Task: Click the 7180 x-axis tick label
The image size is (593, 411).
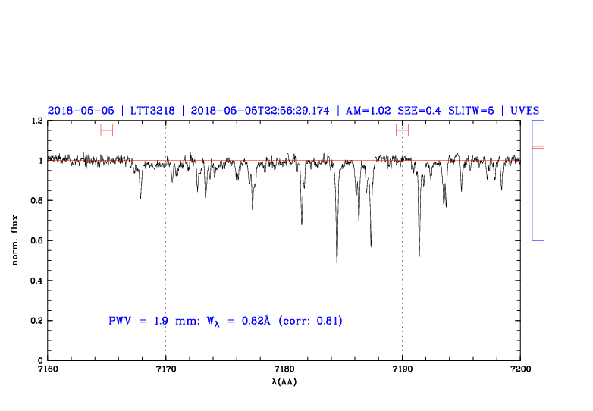Action: [x=284, y=369]
